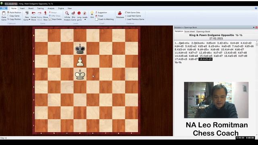Click the Suggestion coach icon
The width and height of the screenshot is (258, 145).
pos(96,12)
